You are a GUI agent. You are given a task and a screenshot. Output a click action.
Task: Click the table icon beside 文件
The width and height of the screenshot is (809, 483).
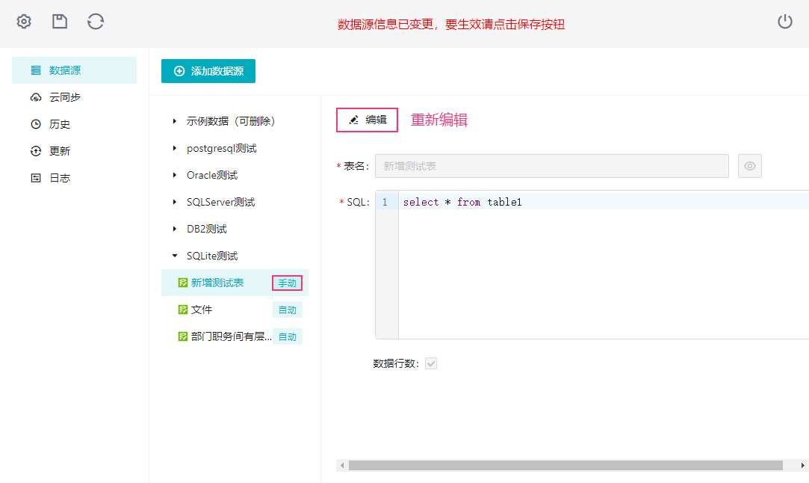point(183,310)
